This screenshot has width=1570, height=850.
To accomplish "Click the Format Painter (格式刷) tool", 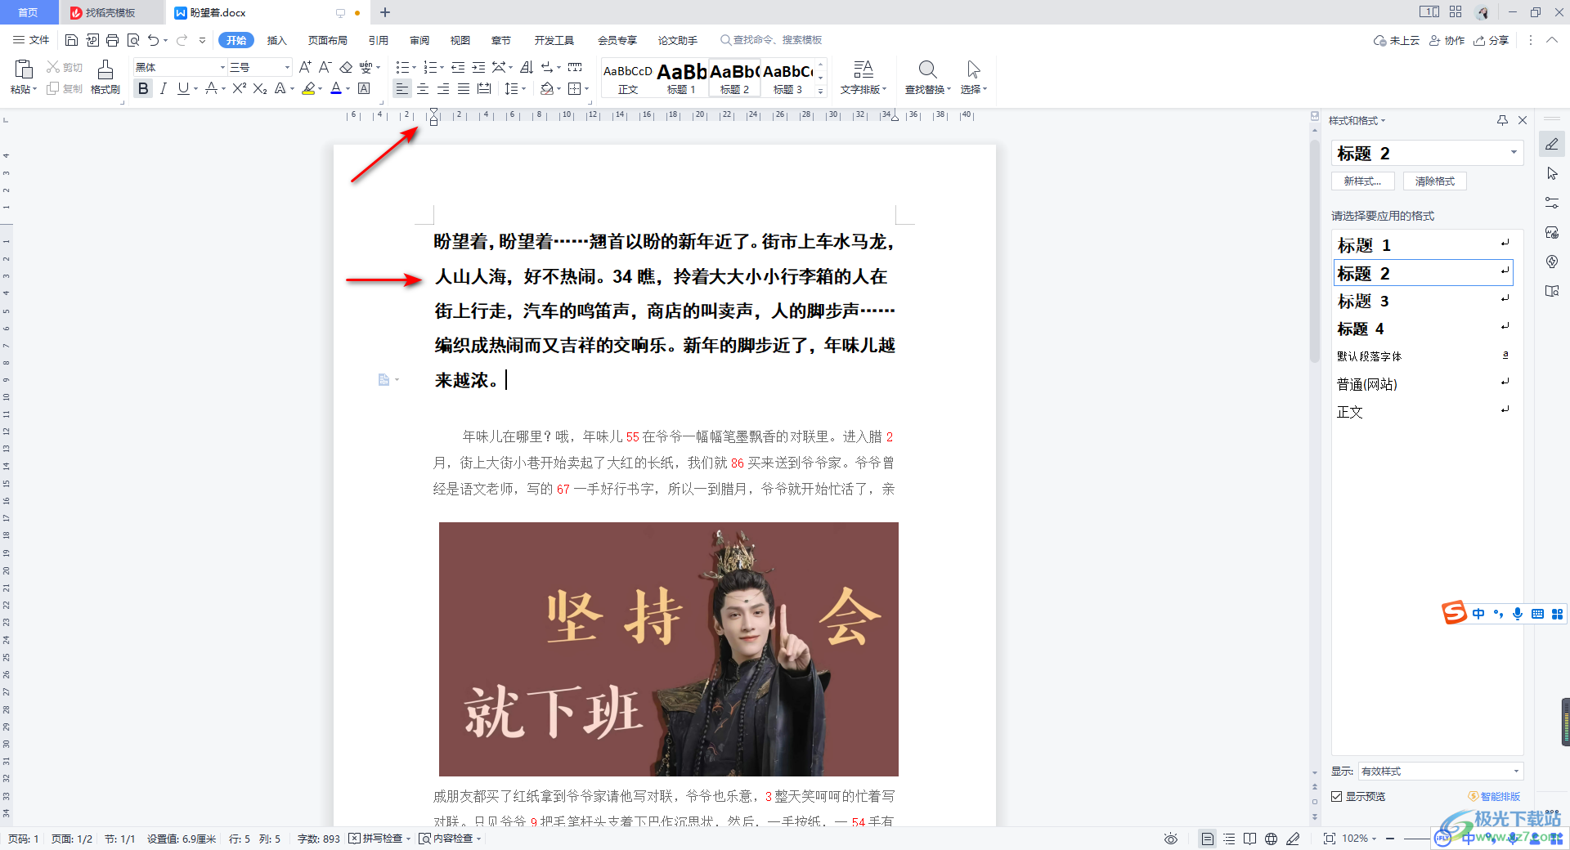I will pyautogui.click(x=105, y=77).
